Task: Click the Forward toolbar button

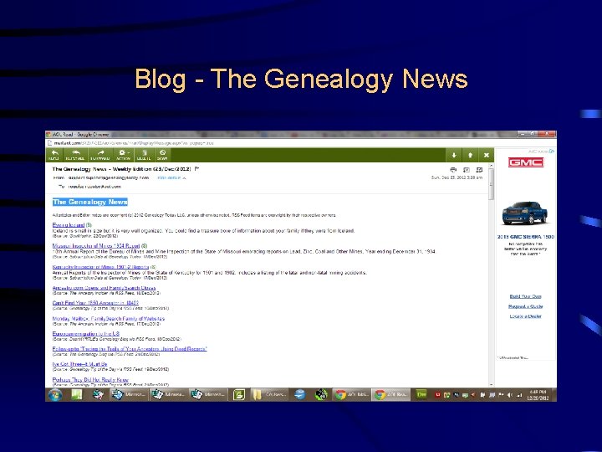Action: coord(100,155)
